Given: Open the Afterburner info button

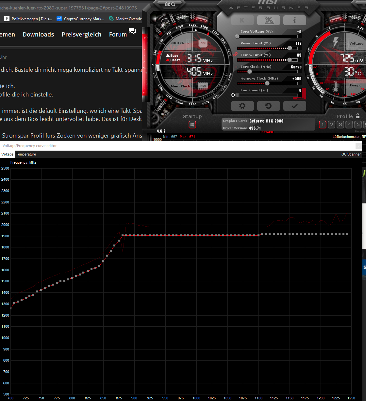Looking at the screenshot, I should pos(294,20).
